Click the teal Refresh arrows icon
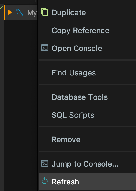Image resolution: width=136 pixels, height=191 pixels. click(x=45, y=181)
